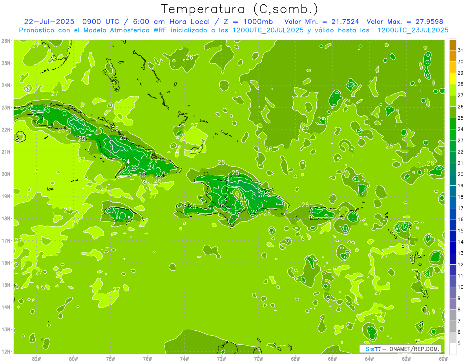Click the gray color bar segment between 6 and 7

tap(453, 326)
